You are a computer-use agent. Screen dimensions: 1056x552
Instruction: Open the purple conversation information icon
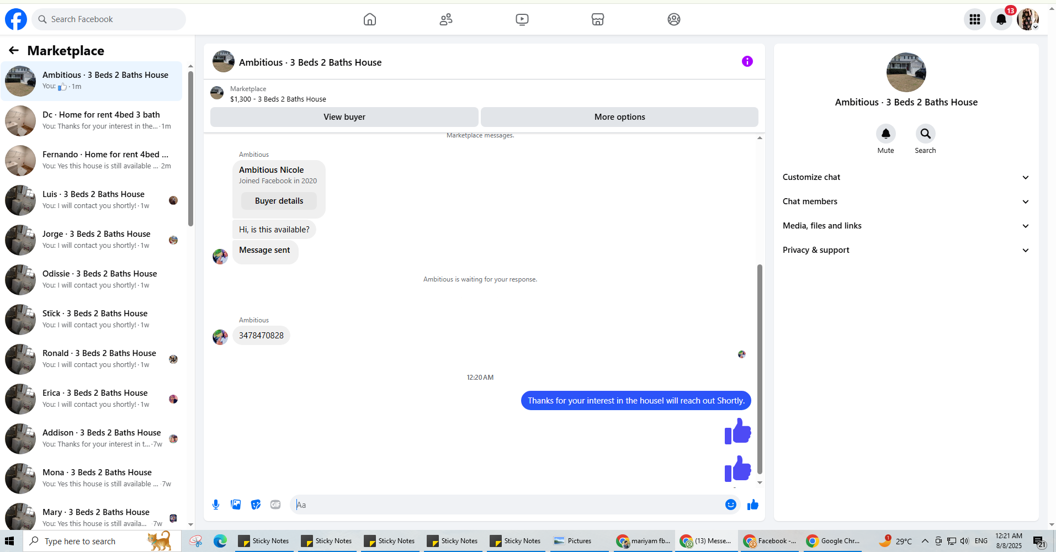click(747, 61)
